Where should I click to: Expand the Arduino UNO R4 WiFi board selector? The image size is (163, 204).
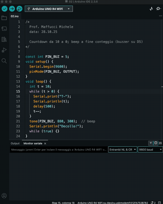point(49,9)
